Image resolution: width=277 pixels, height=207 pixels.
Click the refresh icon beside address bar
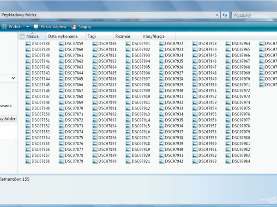(x=225, y=15)
